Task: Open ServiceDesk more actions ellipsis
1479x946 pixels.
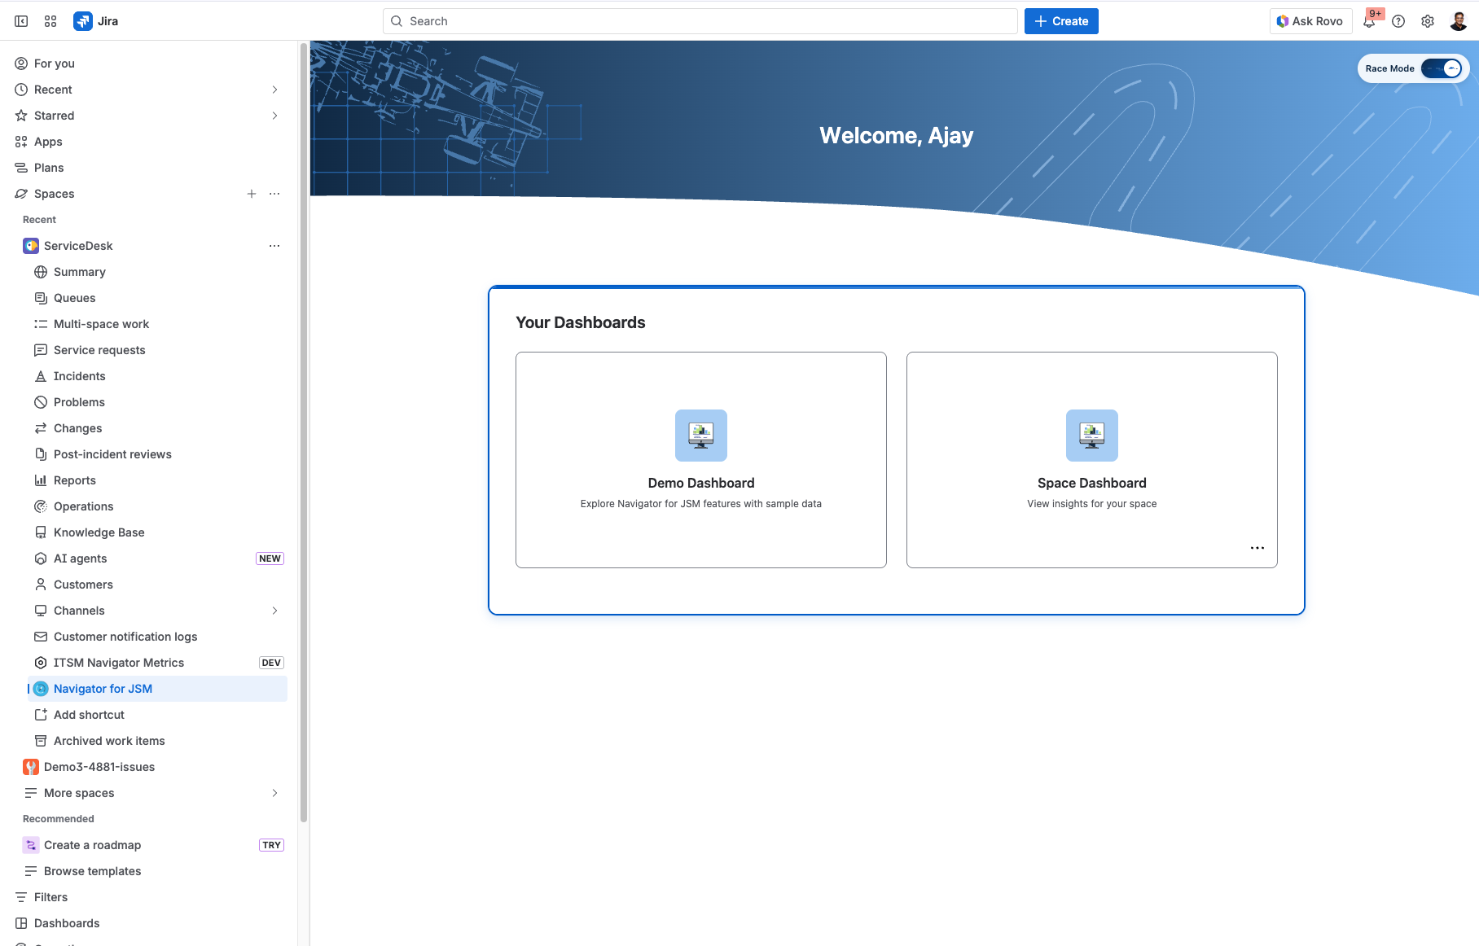Action: [x=274, y=246]
